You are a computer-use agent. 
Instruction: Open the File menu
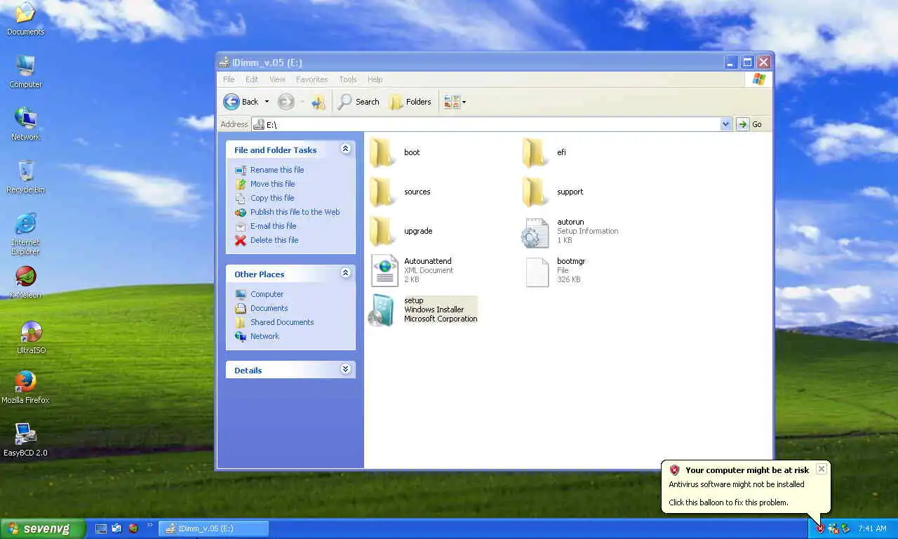[x=229, y=79]
